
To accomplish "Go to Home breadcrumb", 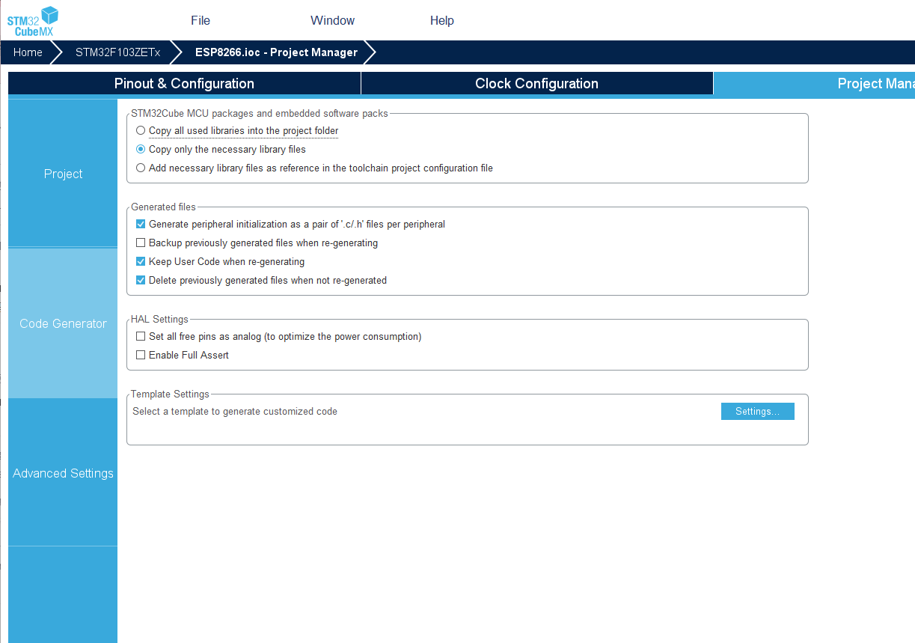I will (28, 52).
